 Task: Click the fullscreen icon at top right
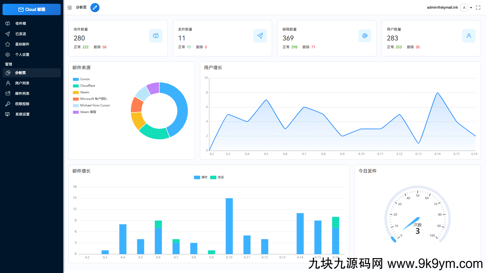[x=478, y=8]
